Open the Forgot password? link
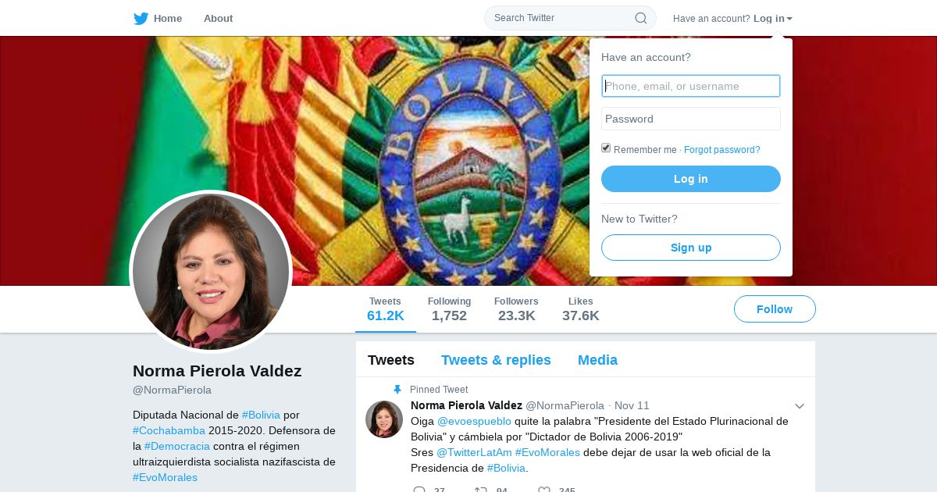 722,150
